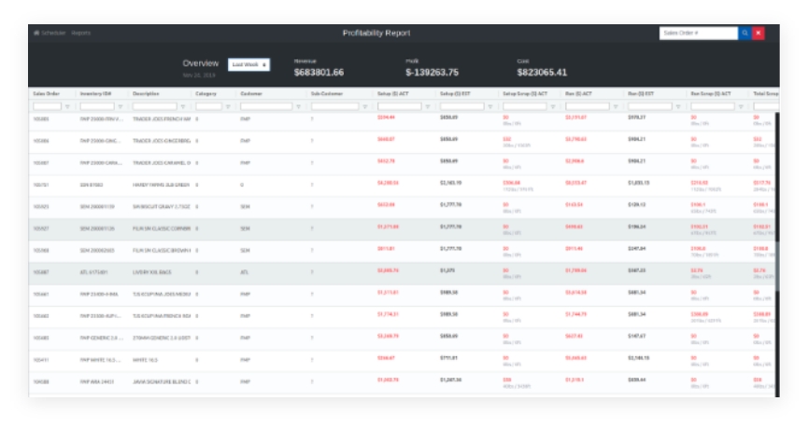Focus the Sales Order filter input
Screen dimensions: 809x429
coord(47,106)
